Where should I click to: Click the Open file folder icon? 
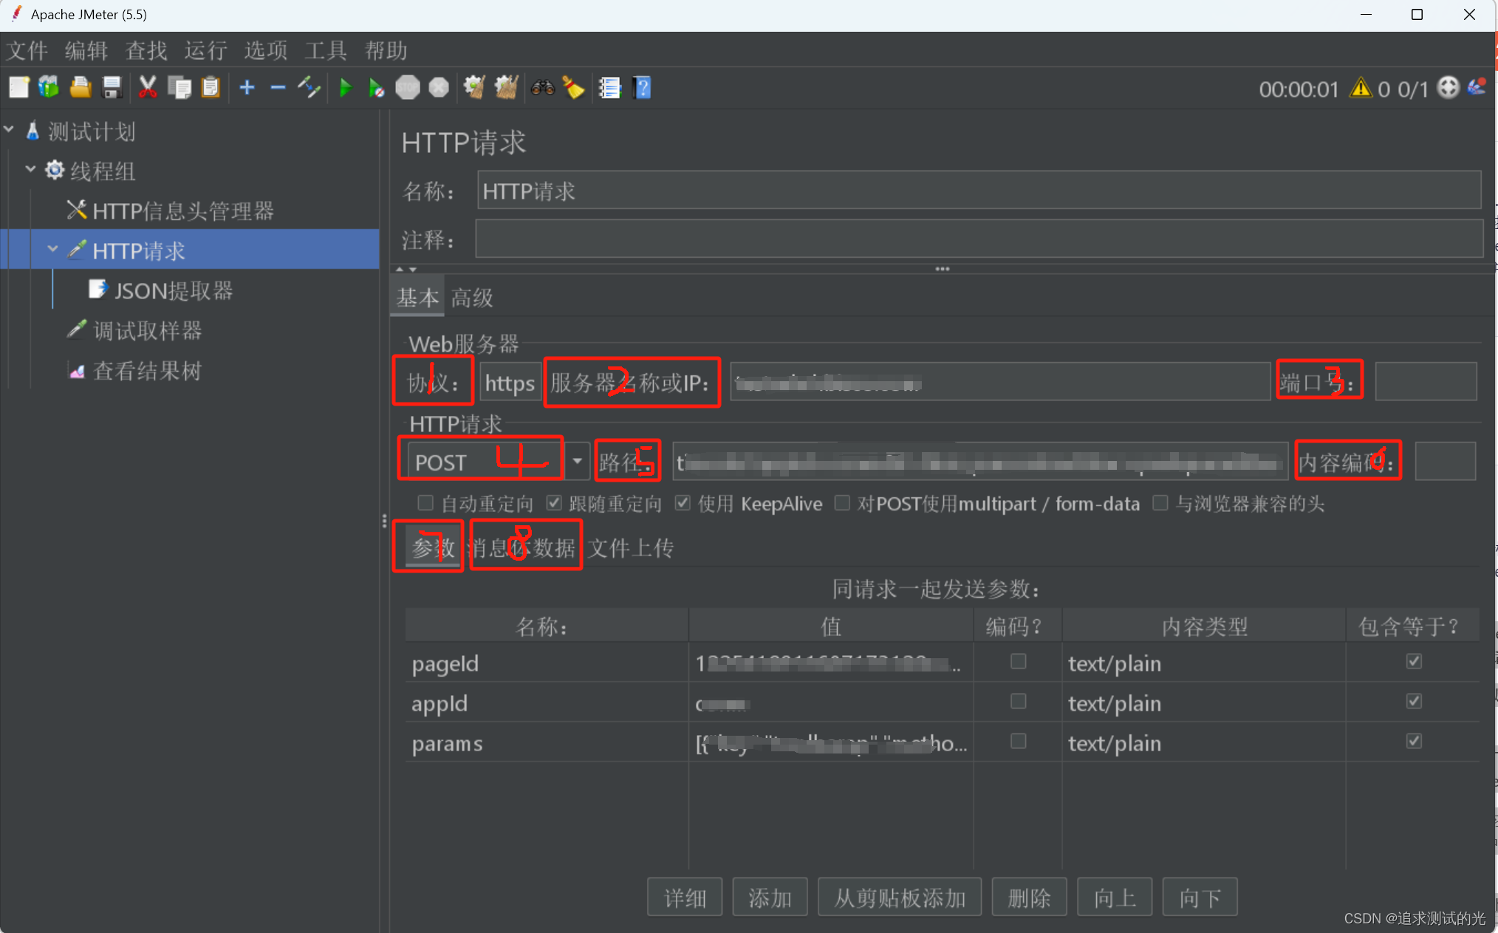81,88
